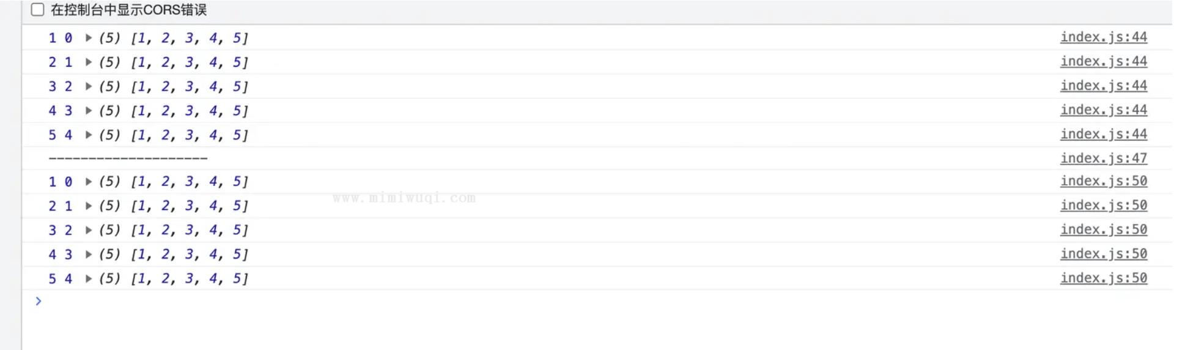Click the dashed separator log message
1185x350 pixels.
tap(128, 158)
